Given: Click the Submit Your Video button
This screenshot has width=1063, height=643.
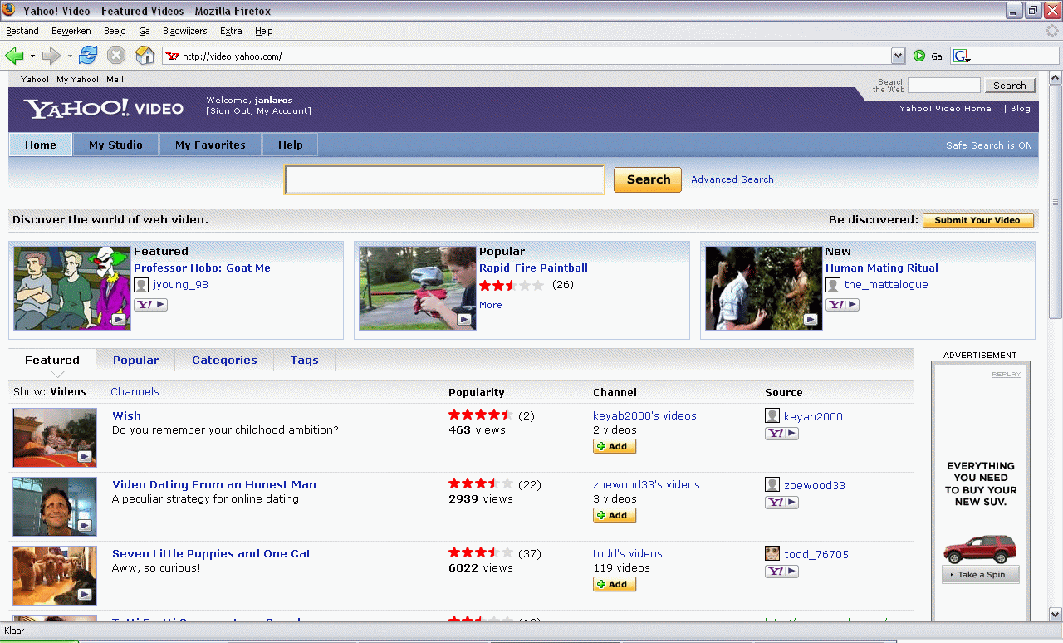Looking at the screenshot, I should pos(978,220).
